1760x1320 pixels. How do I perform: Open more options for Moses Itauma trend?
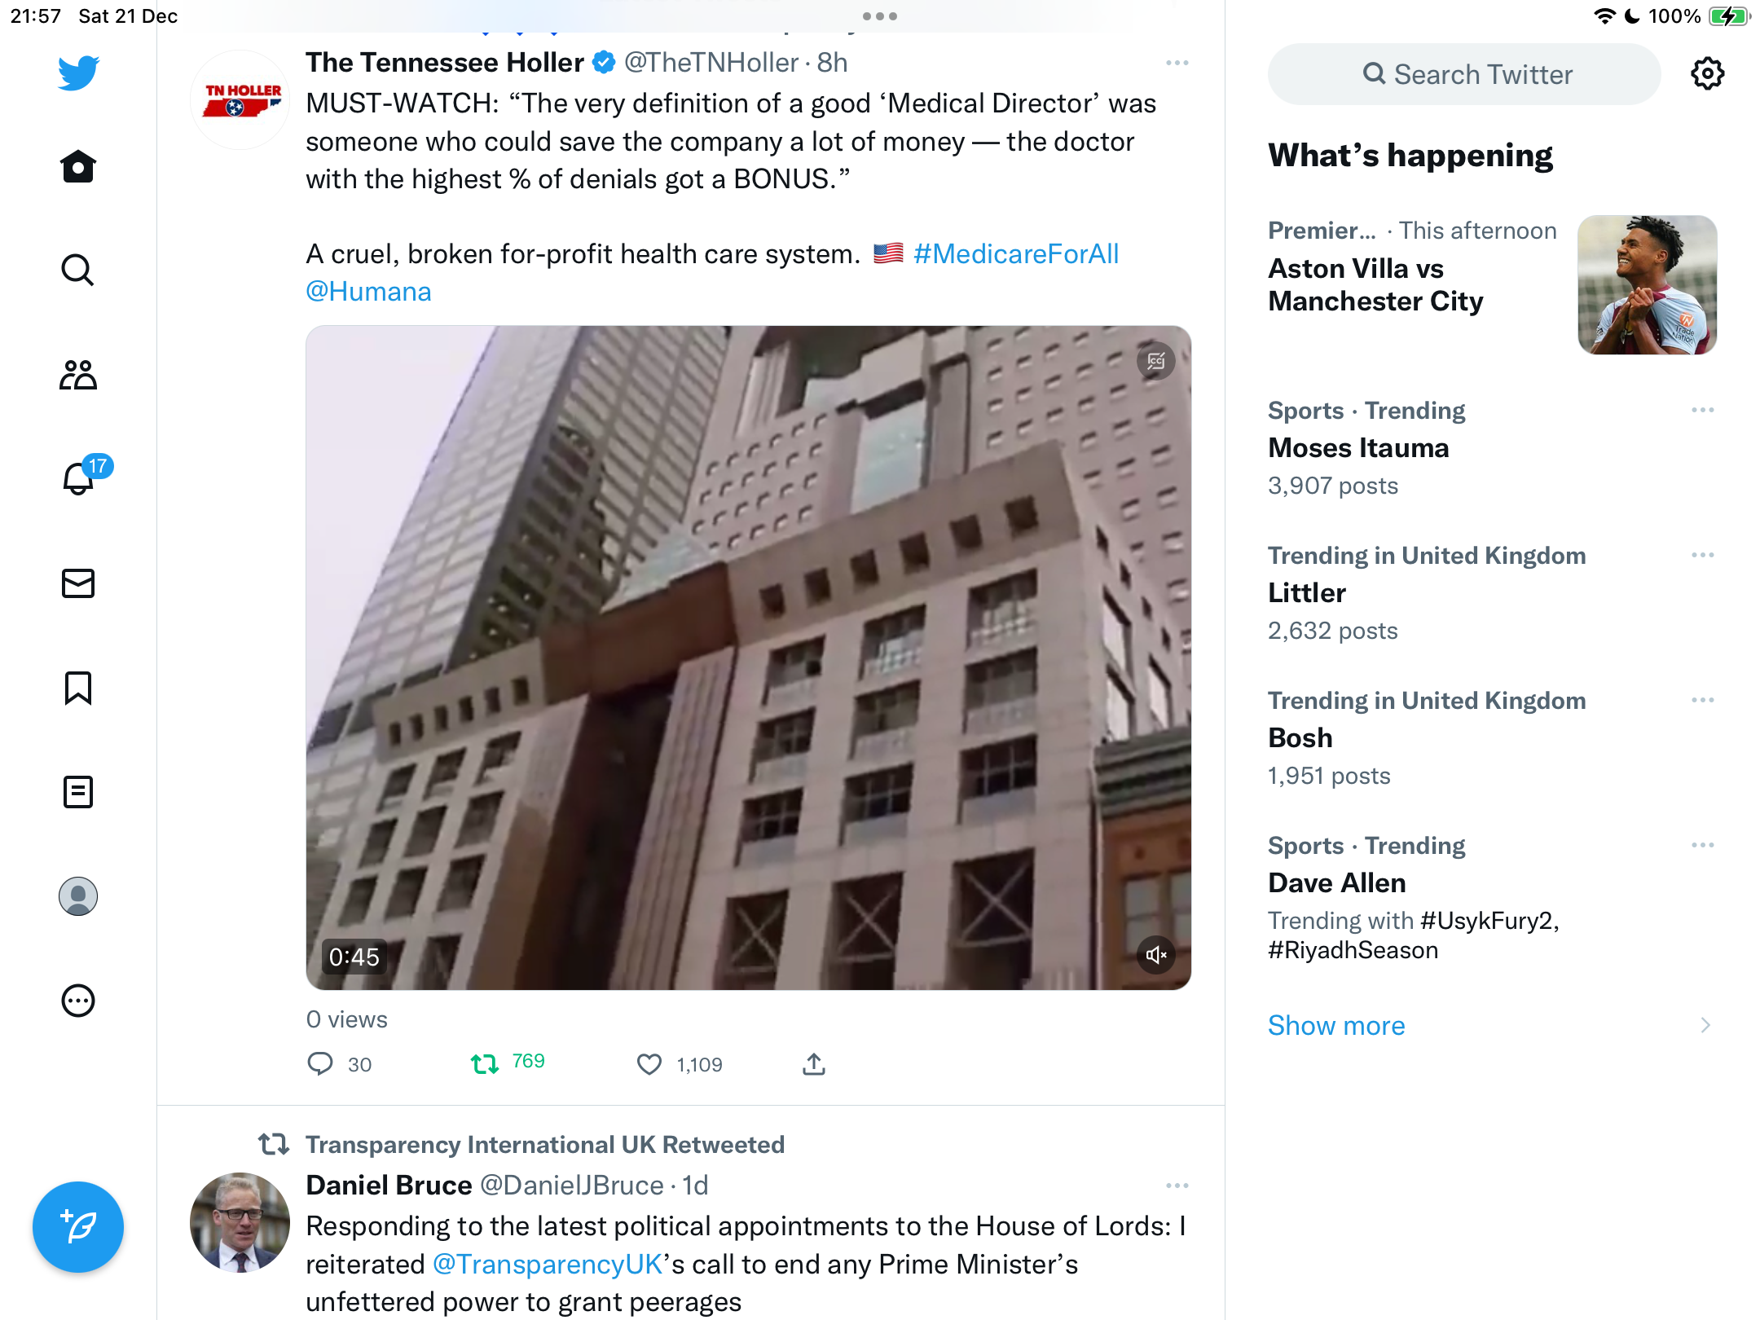pyautogui.click(x=1702, y=410)
